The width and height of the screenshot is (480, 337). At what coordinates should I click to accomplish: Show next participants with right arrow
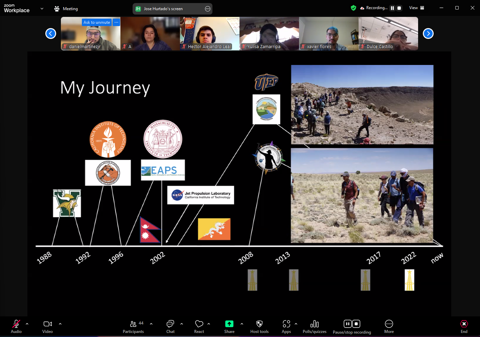[x=428, y=33]
